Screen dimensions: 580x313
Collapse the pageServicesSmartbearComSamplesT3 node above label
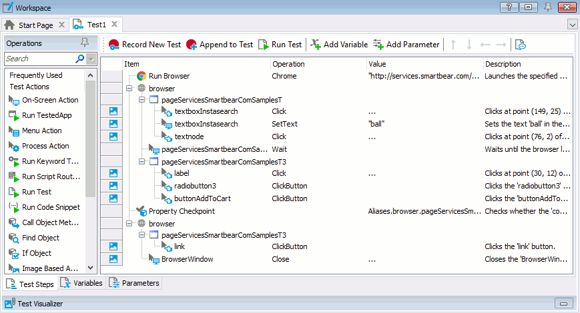coord(141,161)
